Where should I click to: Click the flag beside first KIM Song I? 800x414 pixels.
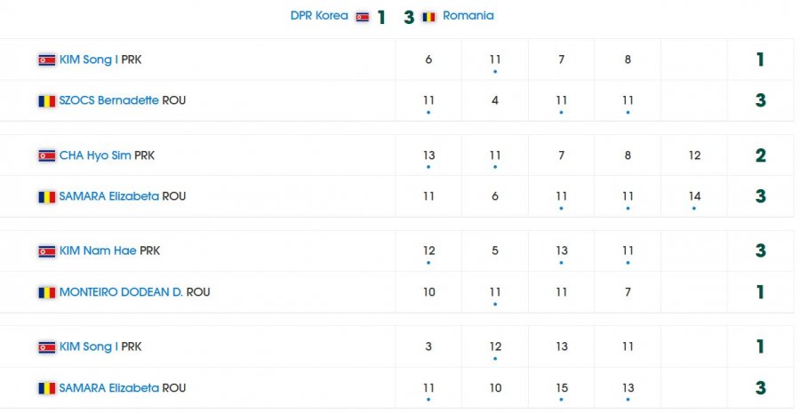(x=47, y=60)
